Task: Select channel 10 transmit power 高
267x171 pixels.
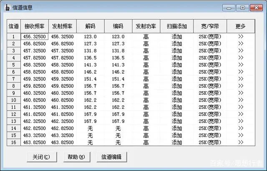Action: (146, 100)
